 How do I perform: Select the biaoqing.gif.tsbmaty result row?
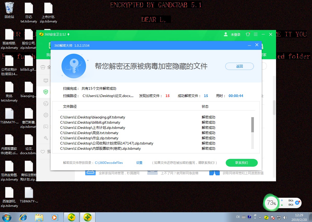point(137,117)
